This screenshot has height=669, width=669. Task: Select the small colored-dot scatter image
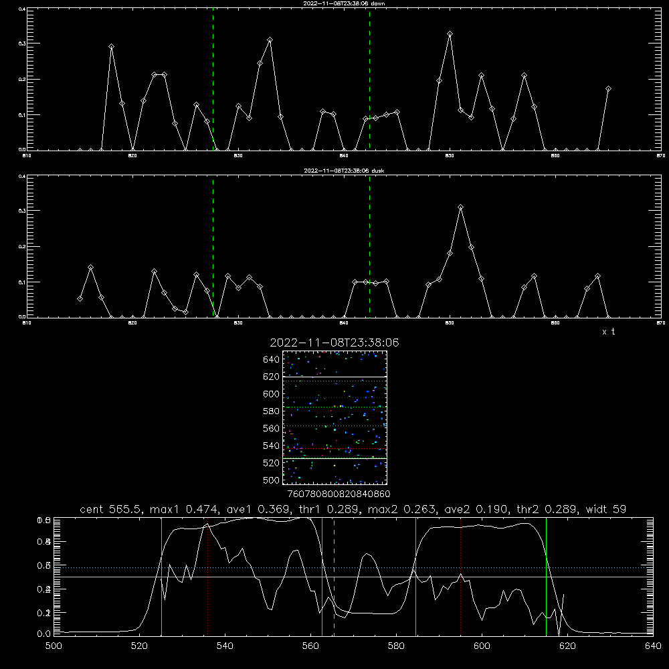pos(334,417)
